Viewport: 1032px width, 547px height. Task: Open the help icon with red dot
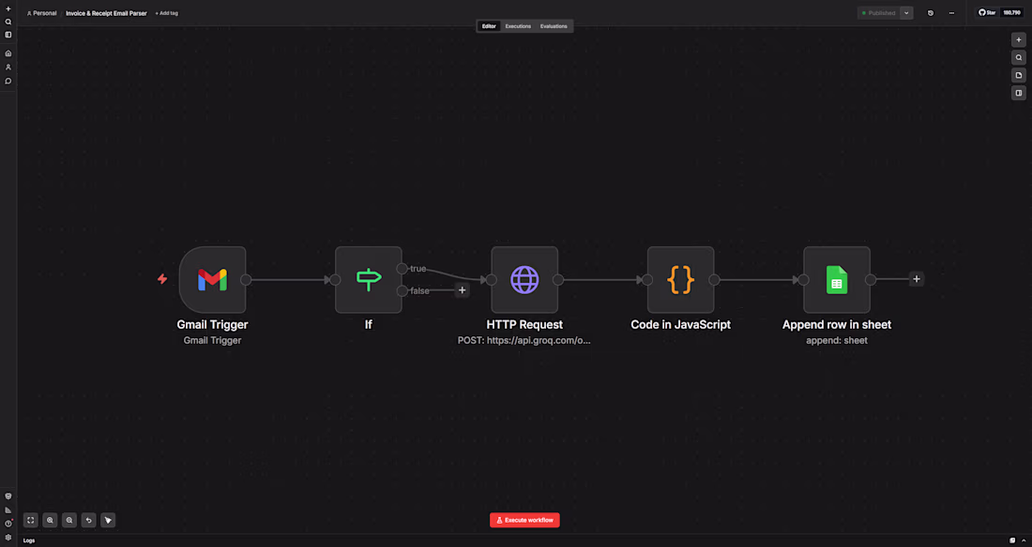point(8,524)
